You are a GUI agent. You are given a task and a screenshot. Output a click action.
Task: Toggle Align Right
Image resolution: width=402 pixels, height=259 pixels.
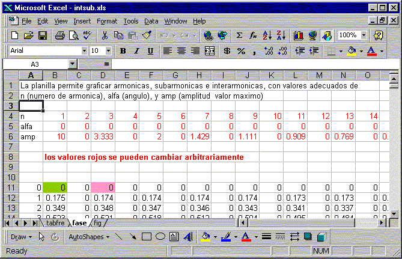(195, 51)
